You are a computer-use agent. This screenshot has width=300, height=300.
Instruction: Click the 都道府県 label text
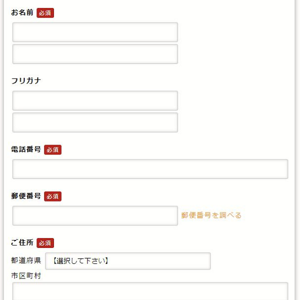[26, 261]
